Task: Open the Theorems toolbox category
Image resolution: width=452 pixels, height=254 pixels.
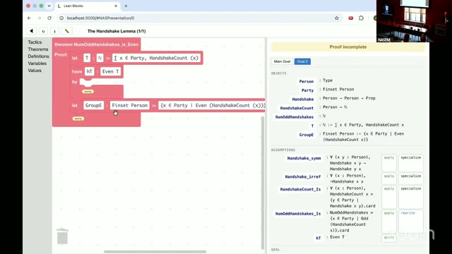Action: (x=38, y=49)
